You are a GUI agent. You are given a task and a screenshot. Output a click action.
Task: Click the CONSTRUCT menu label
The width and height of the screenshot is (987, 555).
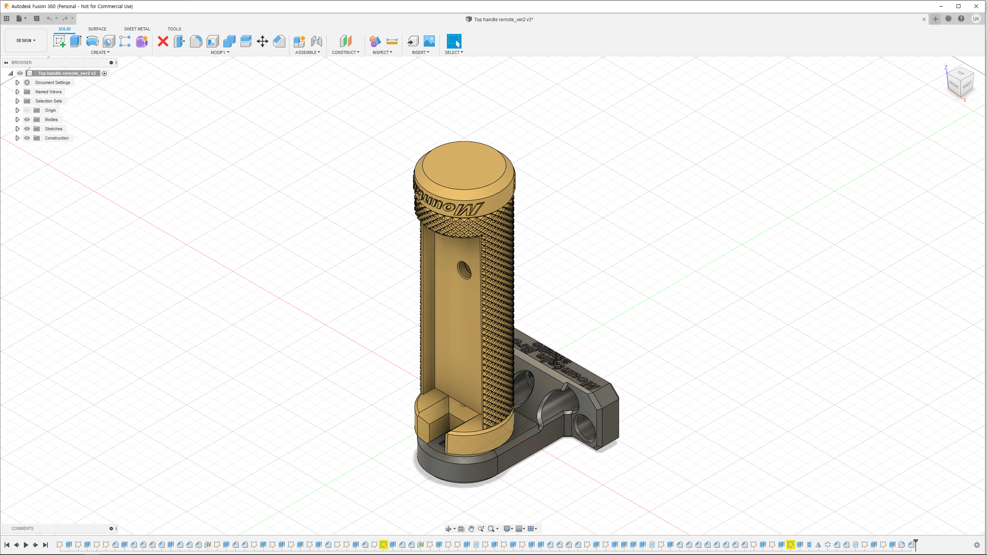[345, 52]
